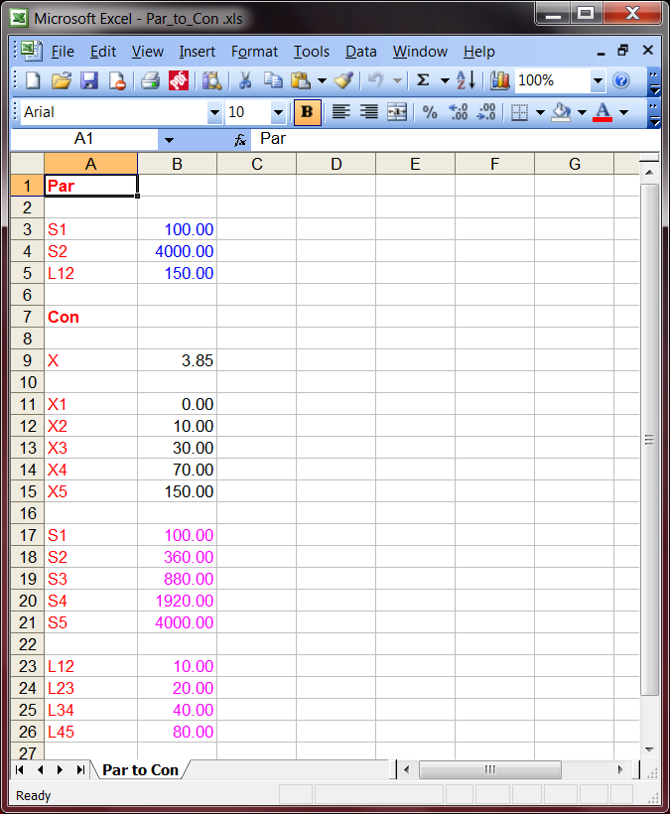Click the Name Box showing A1

(x=83, y=139)
